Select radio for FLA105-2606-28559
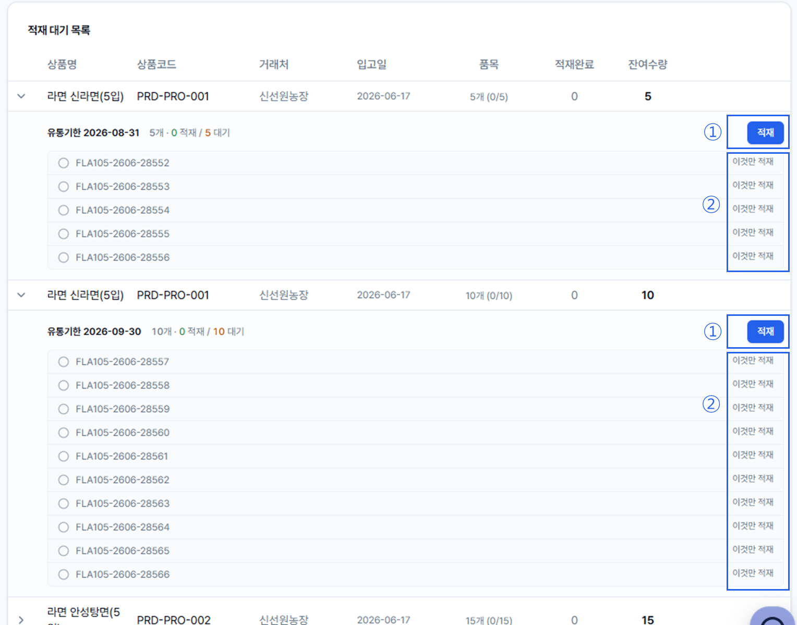This screenshot has width=797, height=625. [64, 409]
